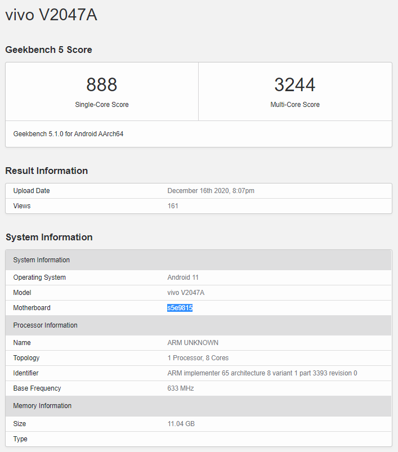Click the Geekbench 5.1.0 for Android AArch64 text
This screenshot has width=398, height=452.
[68, 134]
